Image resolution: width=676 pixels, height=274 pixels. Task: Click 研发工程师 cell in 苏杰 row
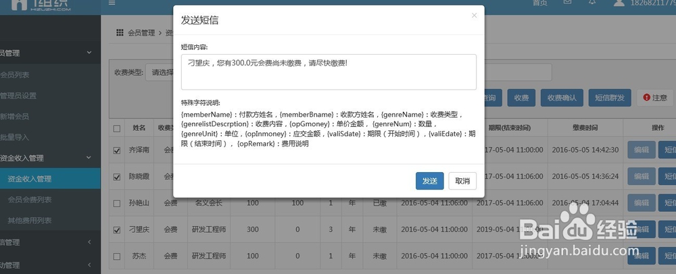pos(209,256)
